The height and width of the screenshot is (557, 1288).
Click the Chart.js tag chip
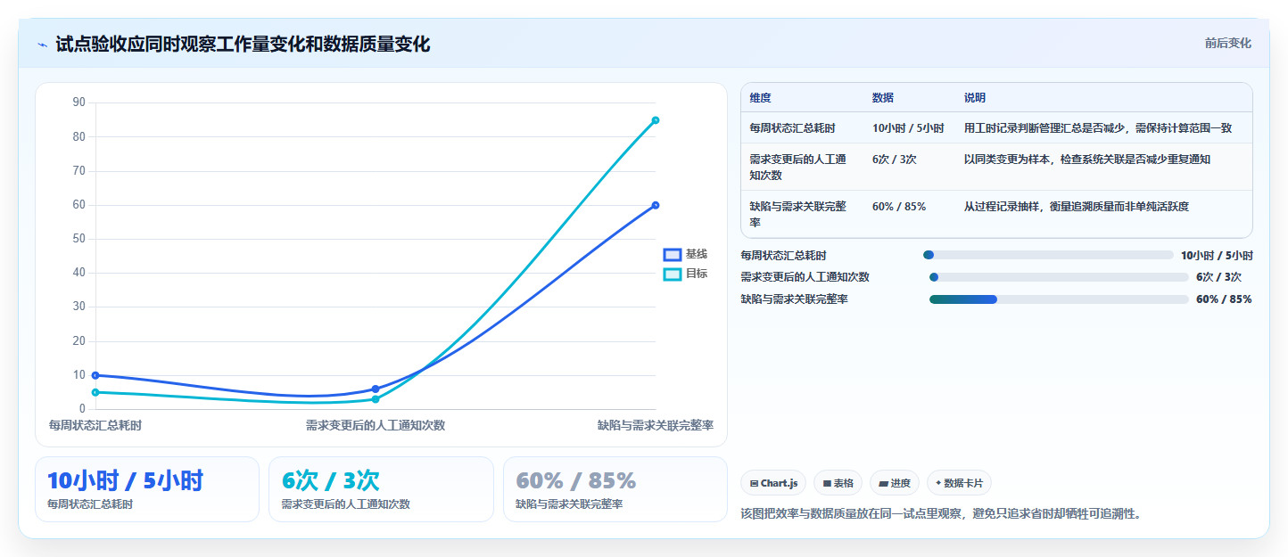coord(773,483)
